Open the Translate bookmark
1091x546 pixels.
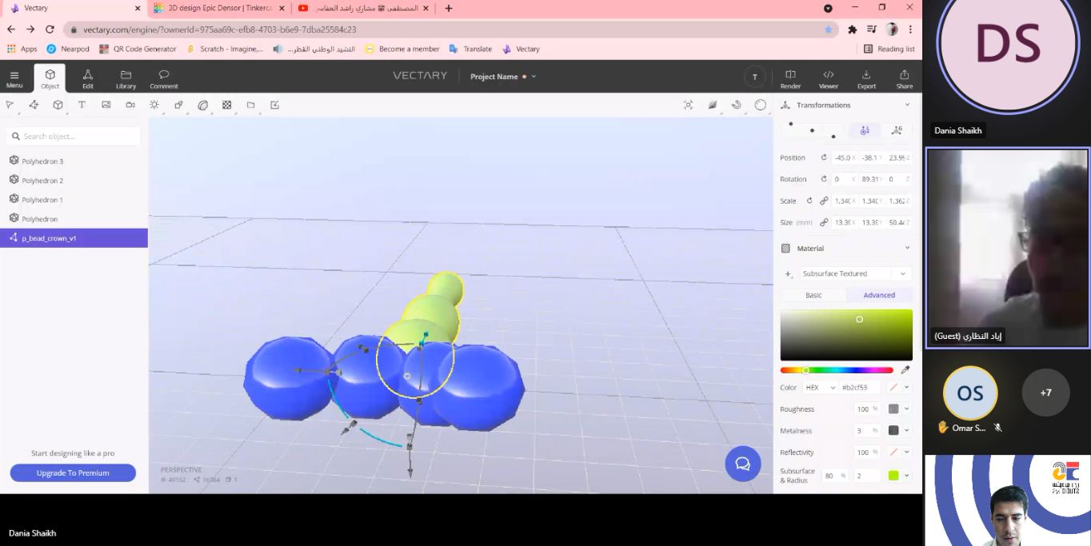[x=471, y=49]
